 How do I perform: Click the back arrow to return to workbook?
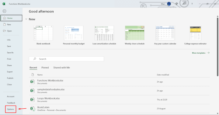point(5,11)
